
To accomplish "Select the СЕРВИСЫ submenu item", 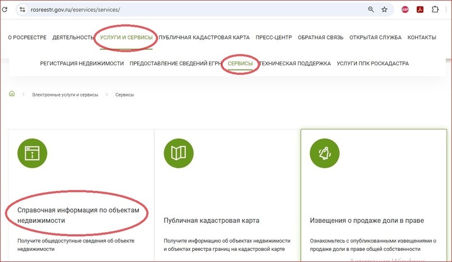I will [240, 64].
